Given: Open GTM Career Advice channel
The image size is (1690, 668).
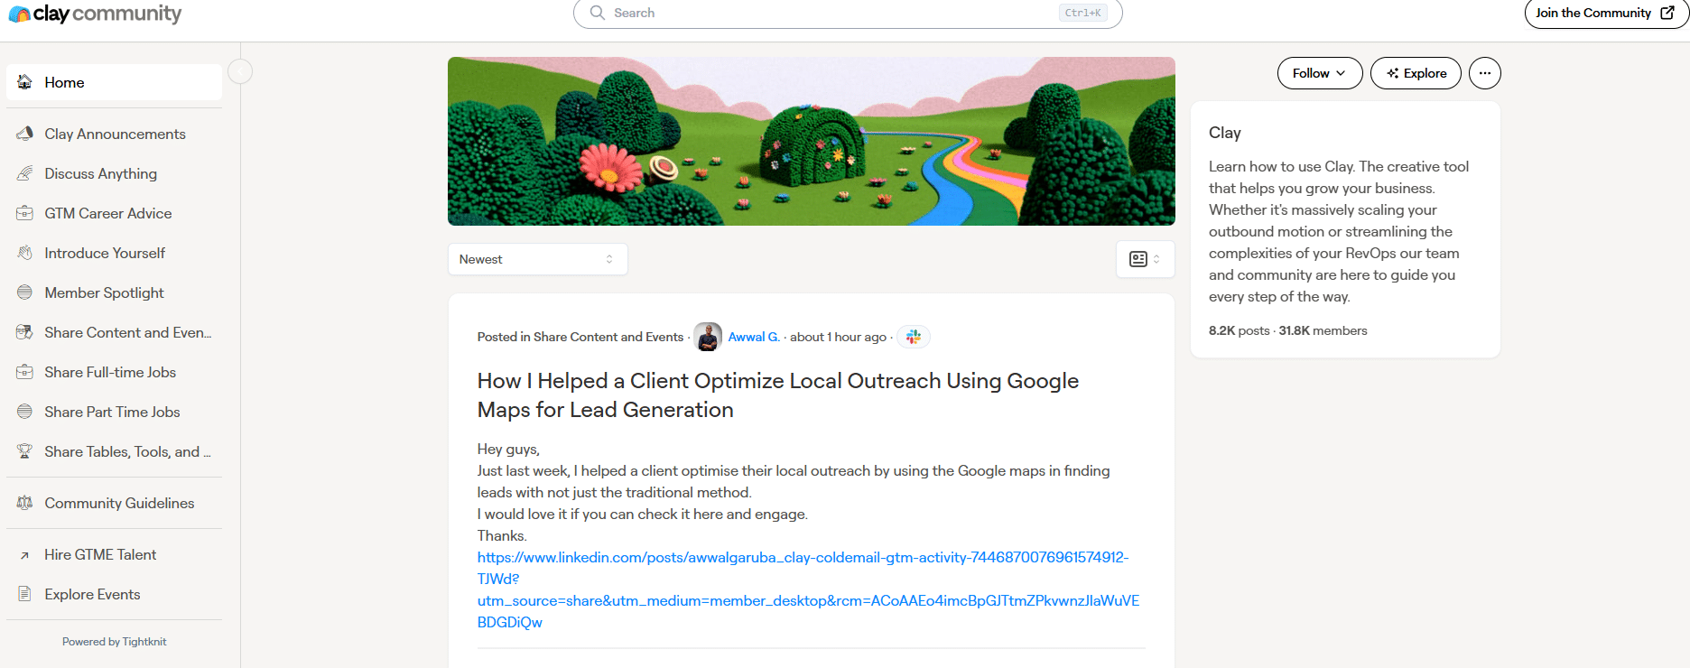Looking at the screenshot, I should click(x=107, y=213).
